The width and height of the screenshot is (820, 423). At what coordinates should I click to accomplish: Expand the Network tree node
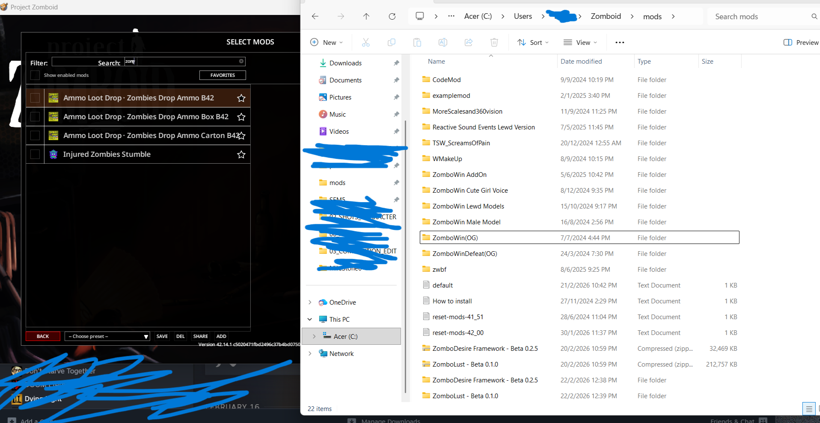310,354
